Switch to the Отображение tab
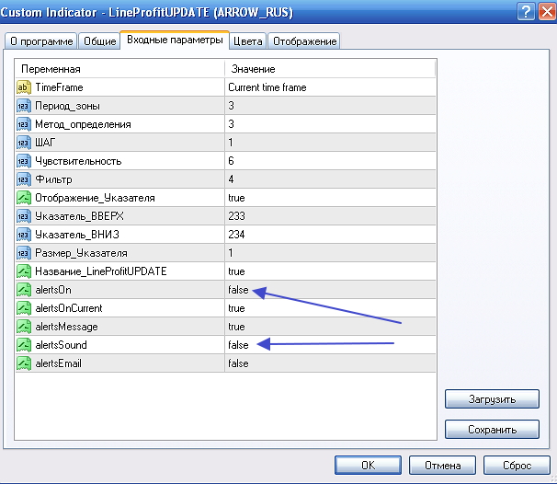The width and height of the screenshot is (557, 484). [x=304, y=41]
